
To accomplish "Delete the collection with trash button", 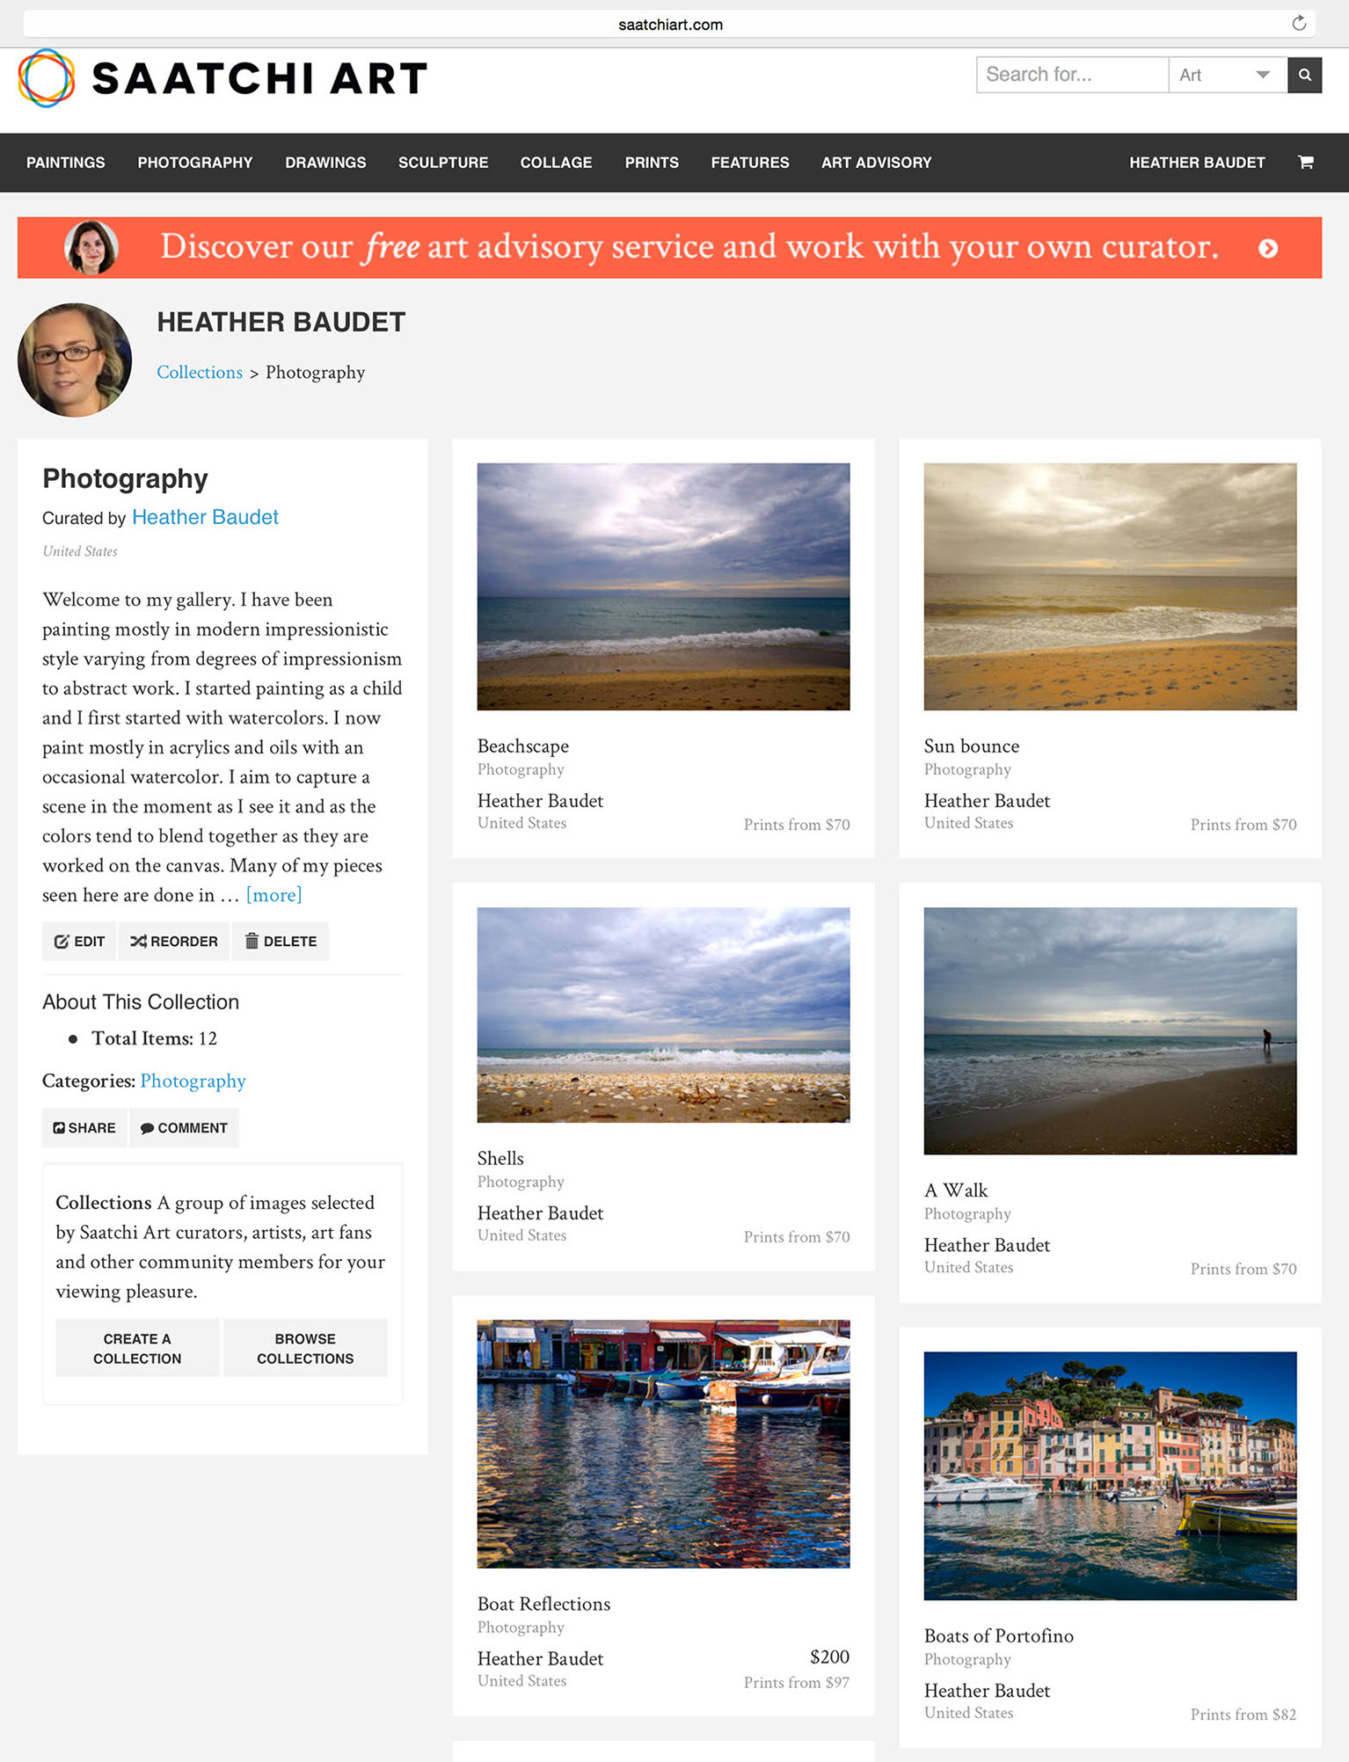I will point(281,941).
